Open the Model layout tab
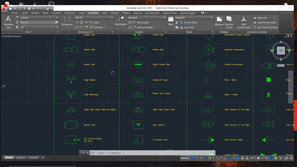 point(9,157)
